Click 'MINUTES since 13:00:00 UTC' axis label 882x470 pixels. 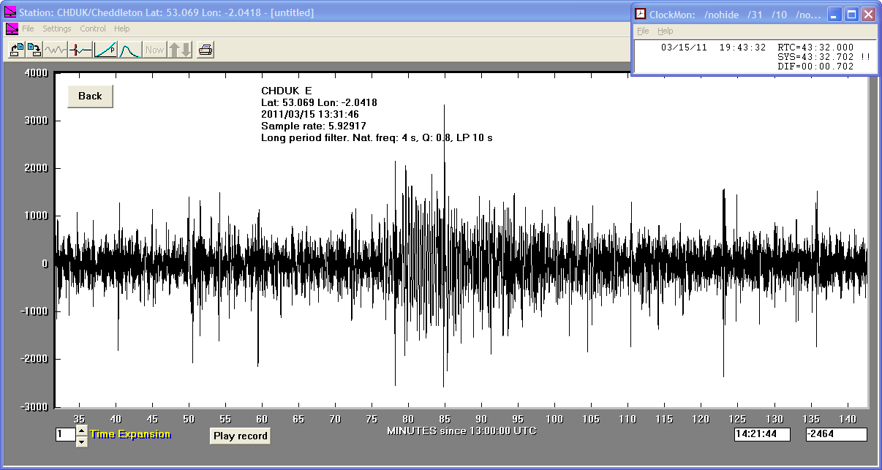coord(461,431)
